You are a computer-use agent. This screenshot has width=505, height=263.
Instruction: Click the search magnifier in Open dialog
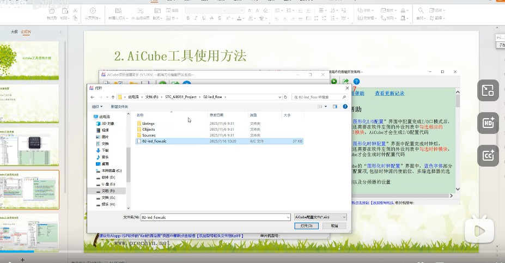click(344, 97)
